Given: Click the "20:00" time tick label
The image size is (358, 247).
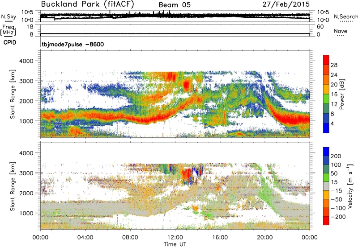Looking at the screenshot, I should pos(265,238).
